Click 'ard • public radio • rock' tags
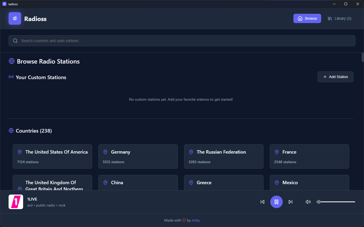Image resolution: width=364 pixels, height=227 pixels. pos(46,205)
